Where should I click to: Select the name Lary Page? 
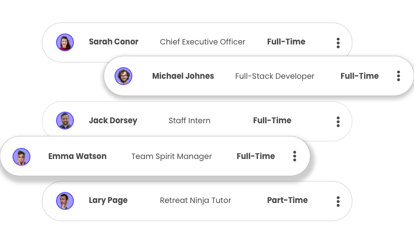(x=108, y=201)
